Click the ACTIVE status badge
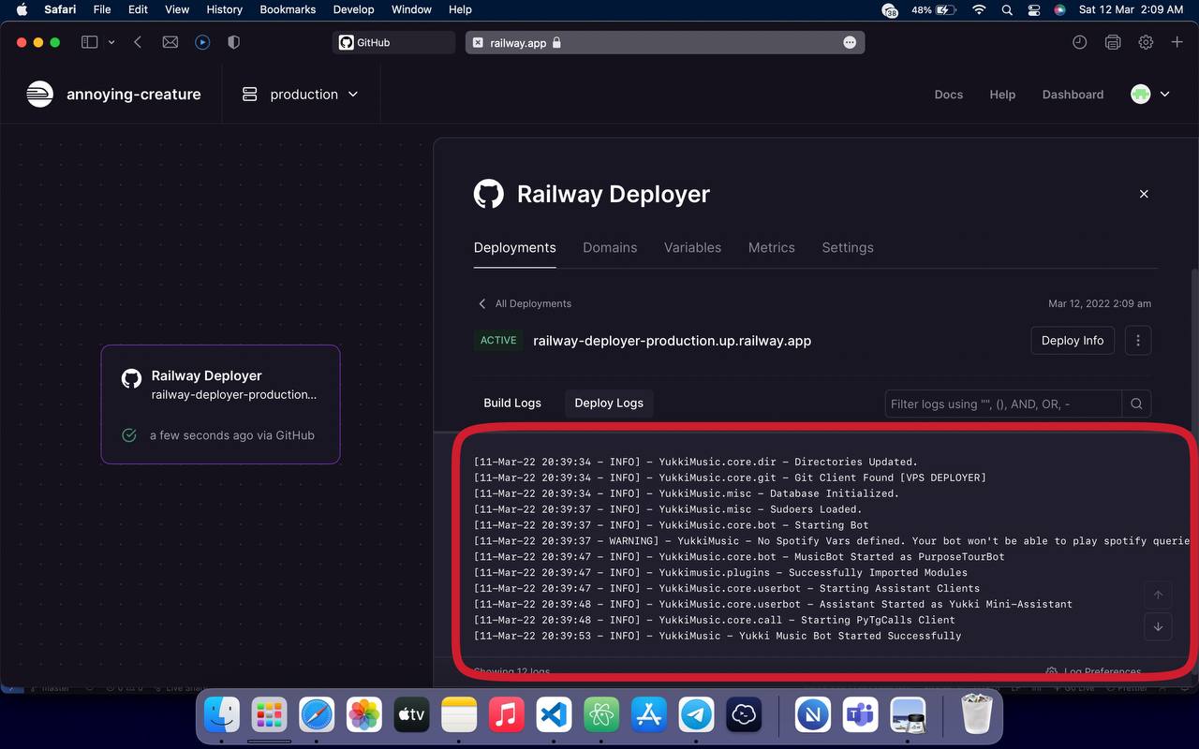The width and height of the screenshot is (1199, 749). pos(498,341)
